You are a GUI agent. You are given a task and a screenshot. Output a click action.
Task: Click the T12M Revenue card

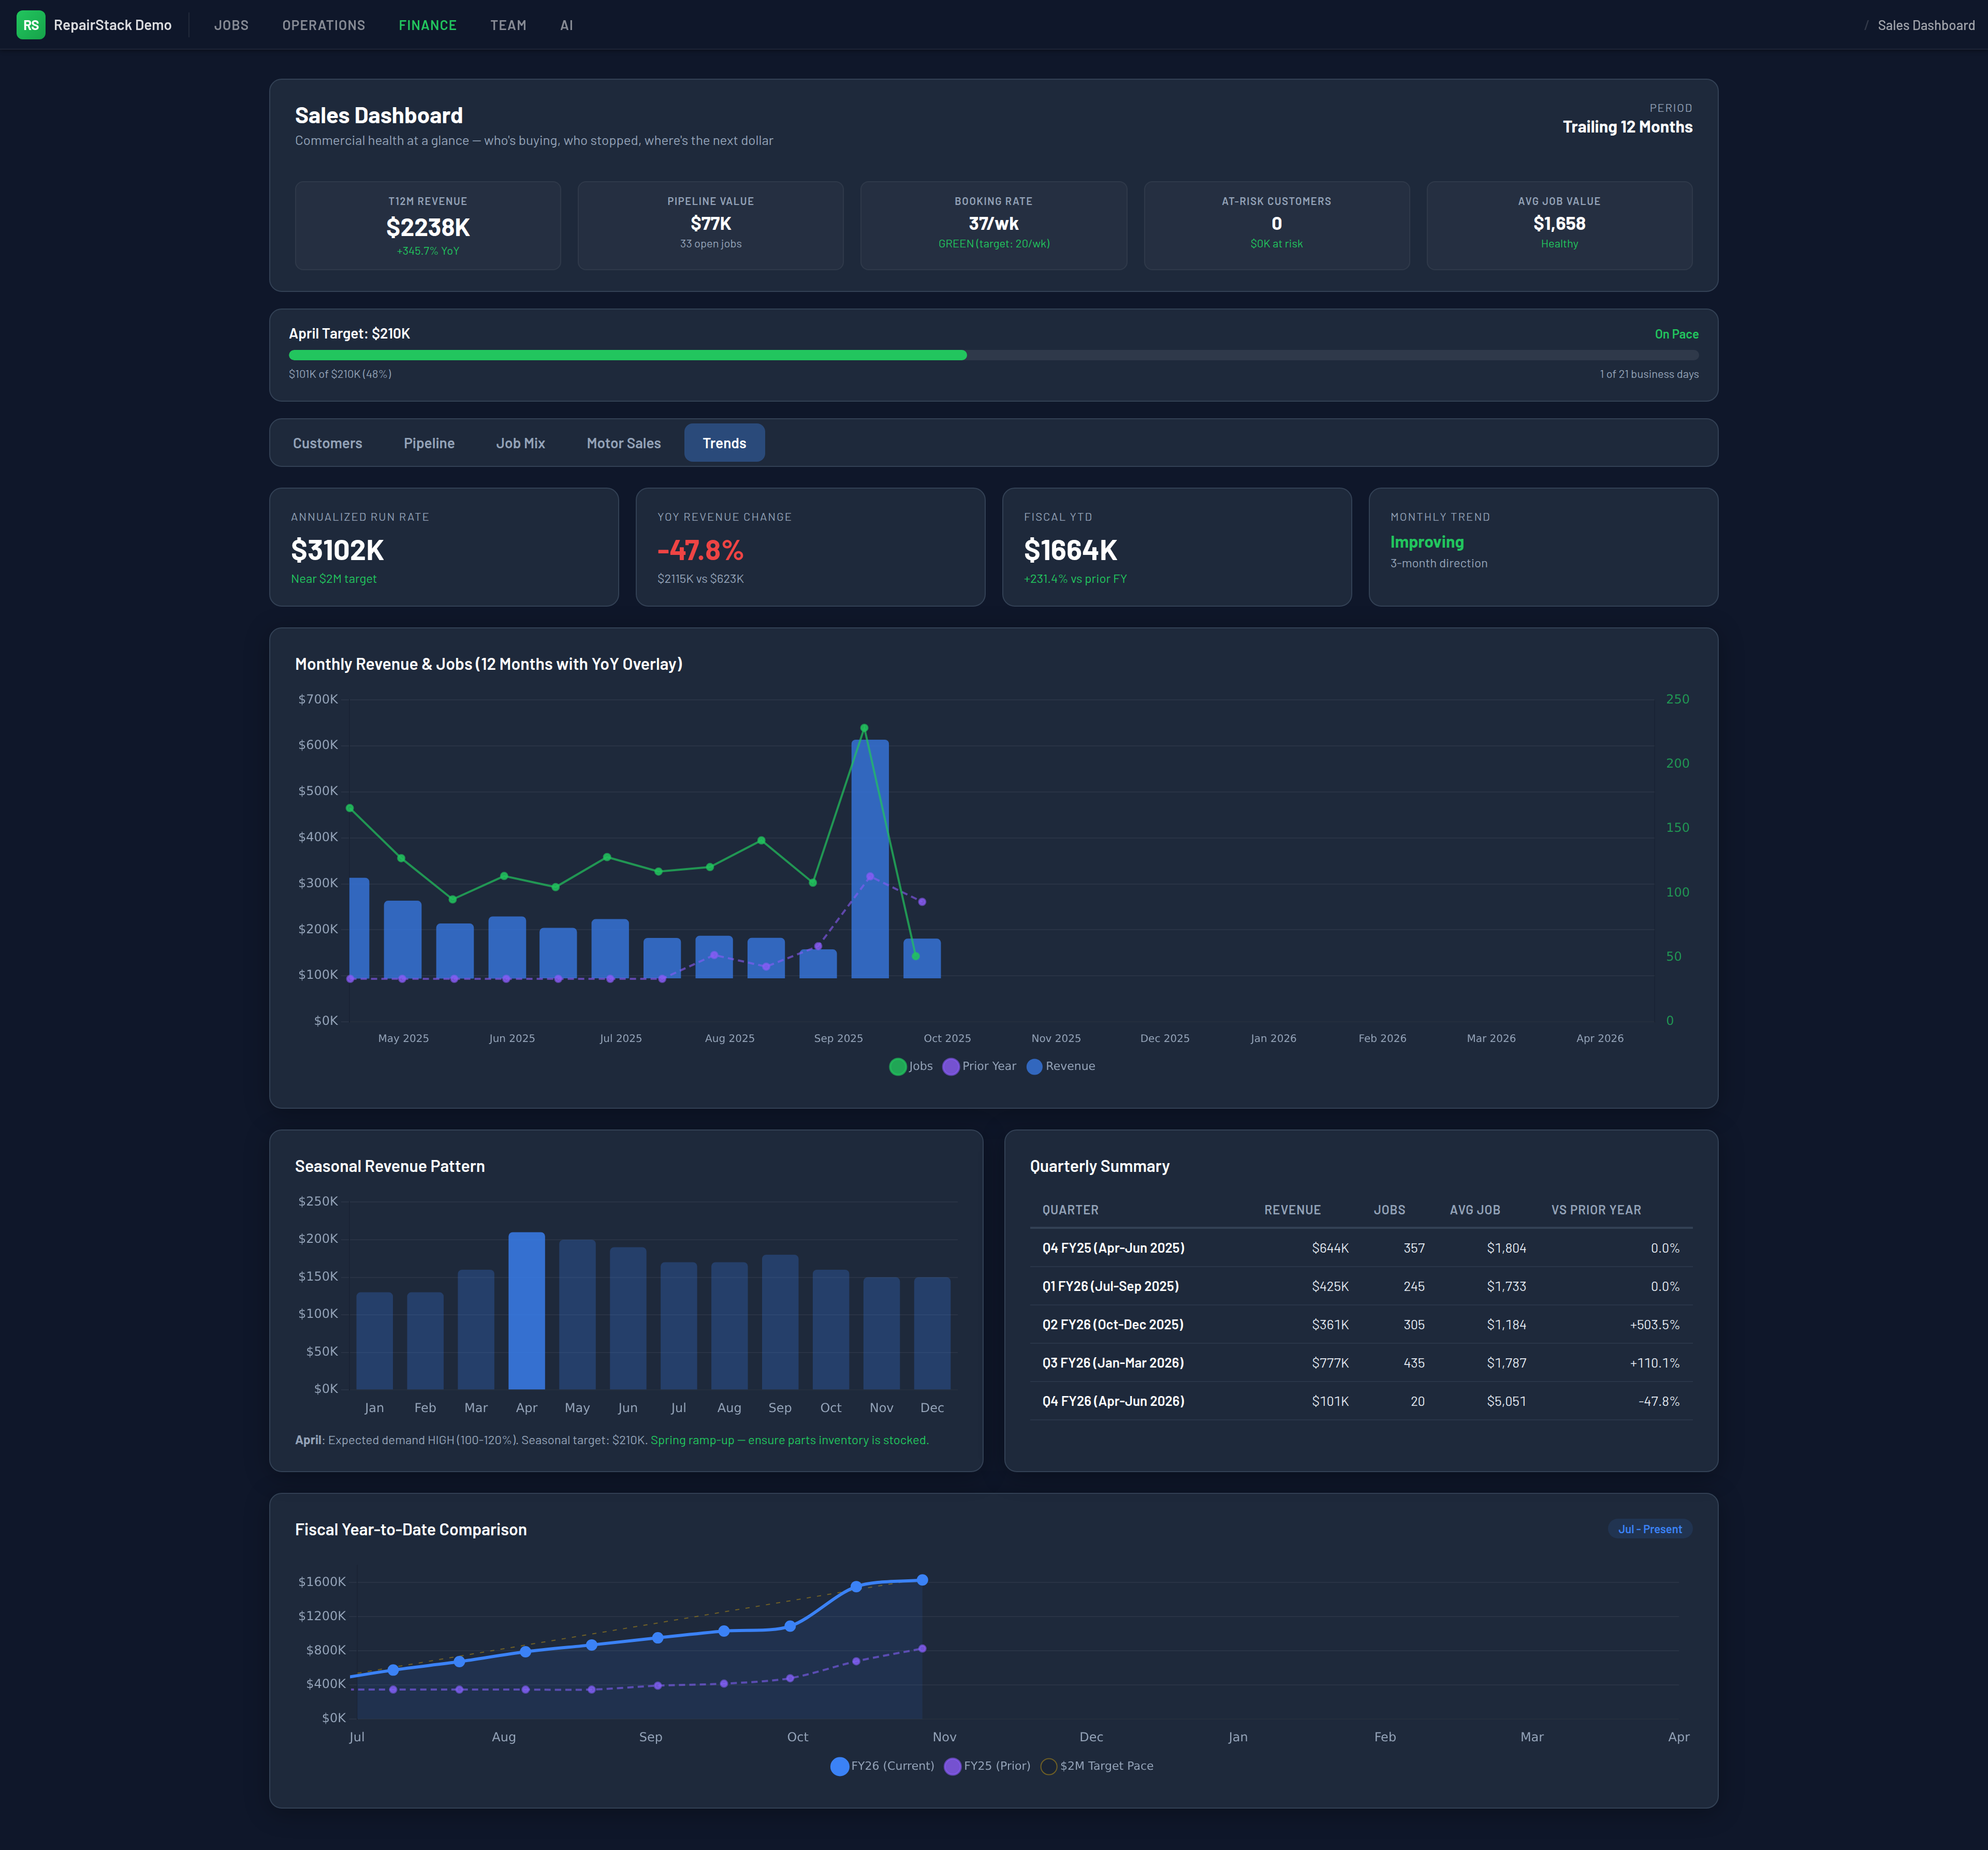tap(428, 226)
